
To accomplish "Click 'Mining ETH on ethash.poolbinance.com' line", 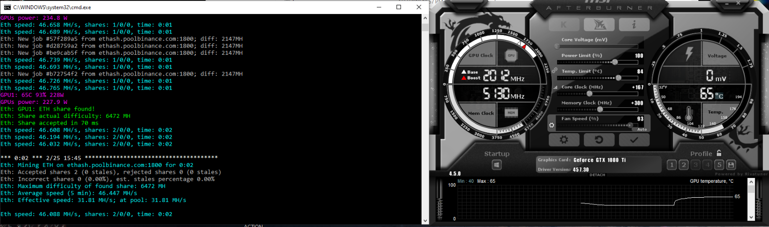I will (97, 165).
